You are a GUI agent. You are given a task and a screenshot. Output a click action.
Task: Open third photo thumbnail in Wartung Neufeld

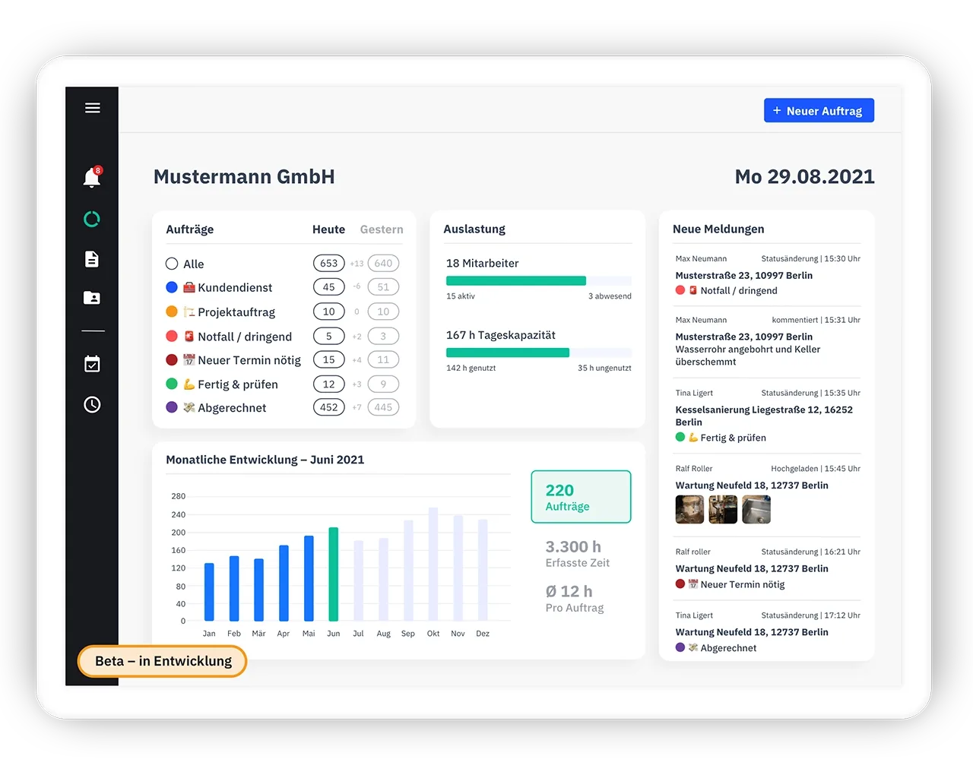click(756, 510)
